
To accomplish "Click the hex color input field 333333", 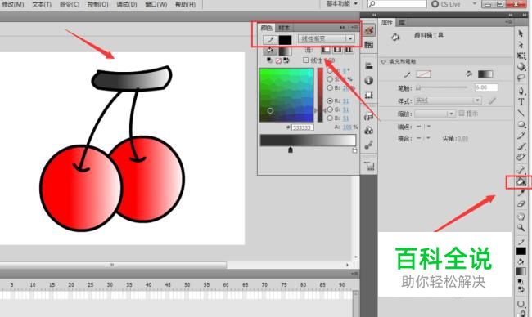I will [x=303, y=127].
